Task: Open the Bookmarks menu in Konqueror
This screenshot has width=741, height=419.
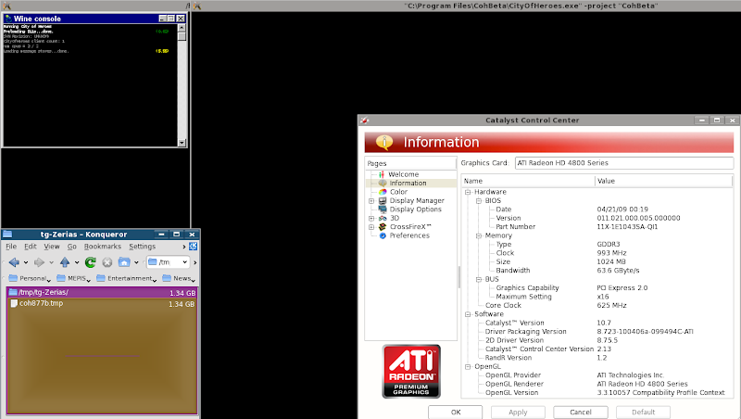Action: pos(103,247)
